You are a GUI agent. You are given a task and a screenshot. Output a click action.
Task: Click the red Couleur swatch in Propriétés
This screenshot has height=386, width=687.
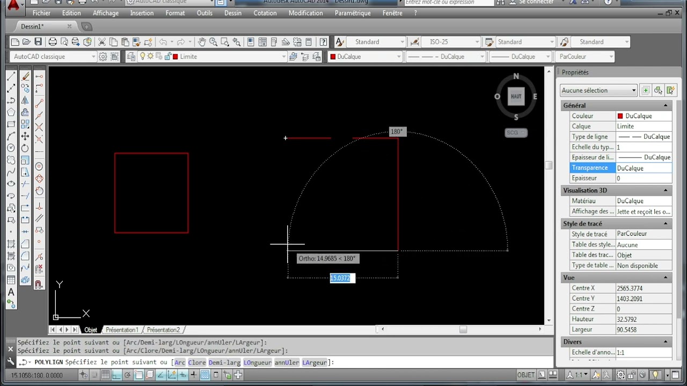(620, 116)
